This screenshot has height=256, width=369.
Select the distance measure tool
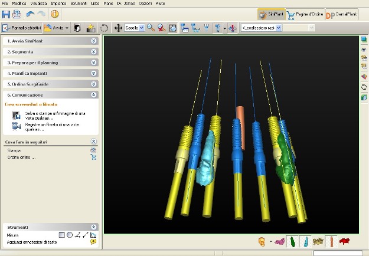[86, 235]
